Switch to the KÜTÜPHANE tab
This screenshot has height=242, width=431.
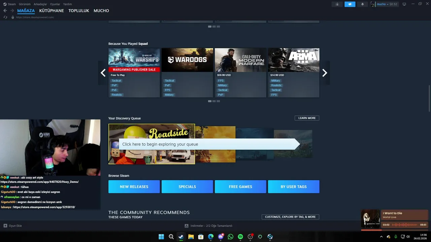click(x=52, y=11)
